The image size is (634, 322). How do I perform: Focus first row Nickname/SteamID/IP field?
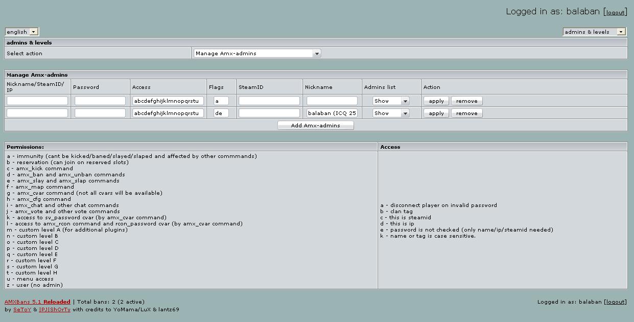37,101
